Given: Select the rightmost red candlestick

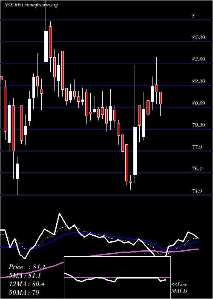Looking at the screenshot, I should point(161,98).
